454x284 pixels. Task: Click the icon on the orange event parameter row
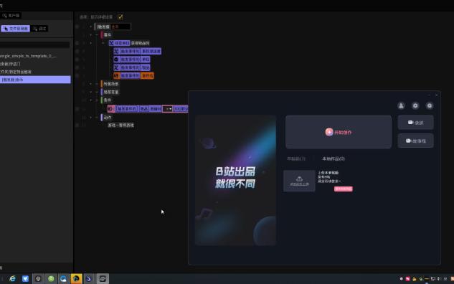point(116,75)
